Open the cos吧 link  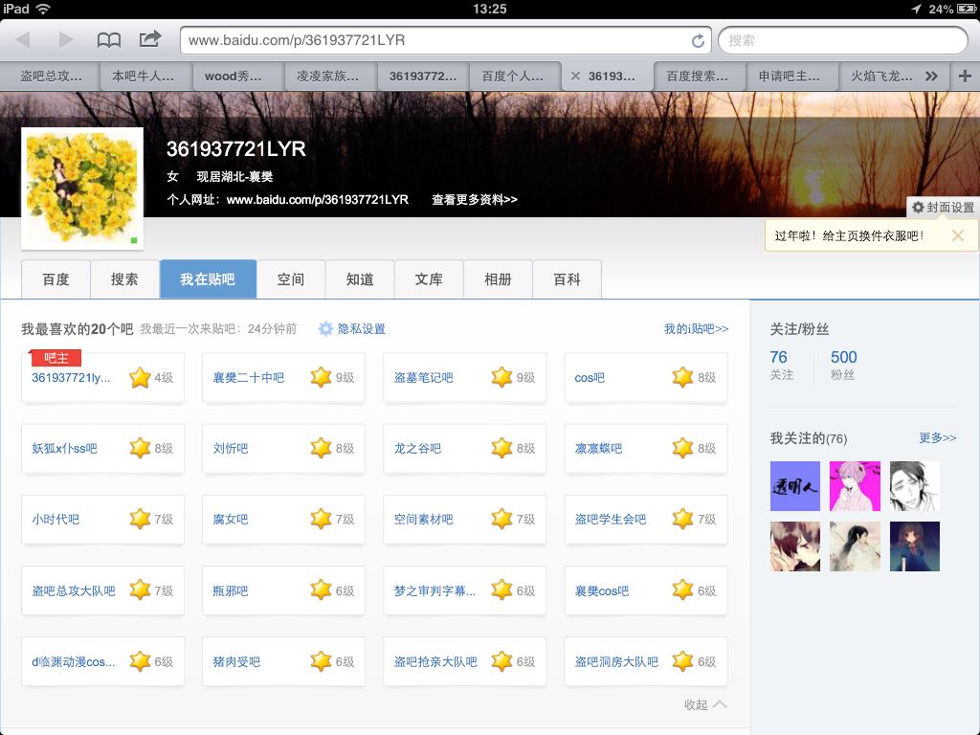(x=590, y=377)
